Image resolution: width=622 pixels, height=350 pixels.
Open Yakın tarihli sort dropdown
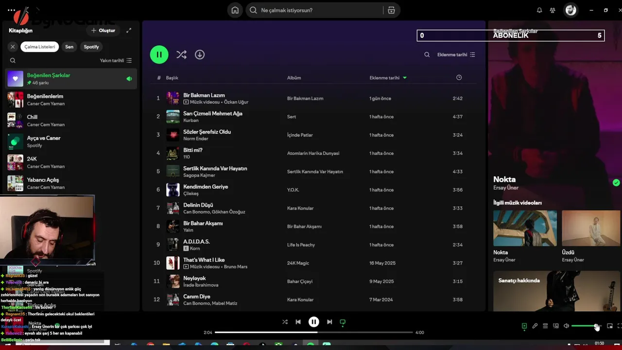pyautogui.click(x=116, y=61)
